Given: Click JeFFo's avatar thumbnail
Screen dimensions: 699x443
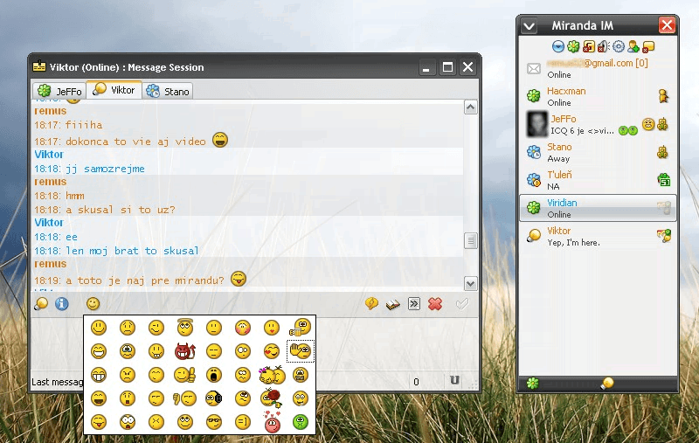Looking at the screenshot, I should [x=537, y=124].
